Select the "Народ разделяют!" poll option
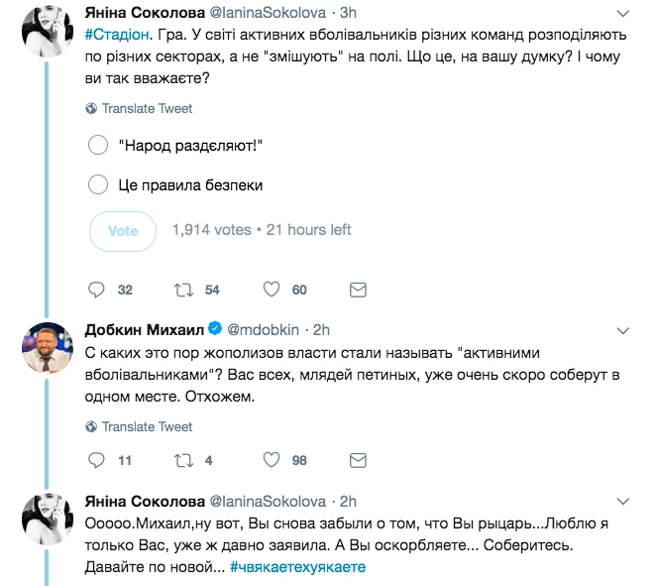Image resolution: width=655 pixels, height=586 pixels. point(98,146)
